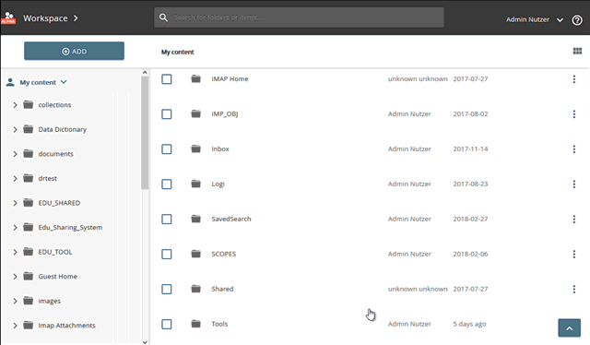Click the ADD button
Viewport: 590px width, 345px height.
(x=74, y=52)
